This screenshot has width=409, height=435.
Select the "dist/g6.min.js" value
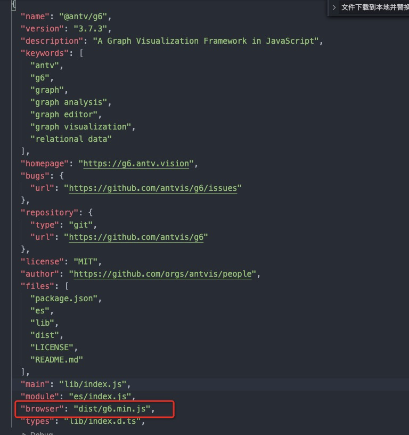coord(112,409)
